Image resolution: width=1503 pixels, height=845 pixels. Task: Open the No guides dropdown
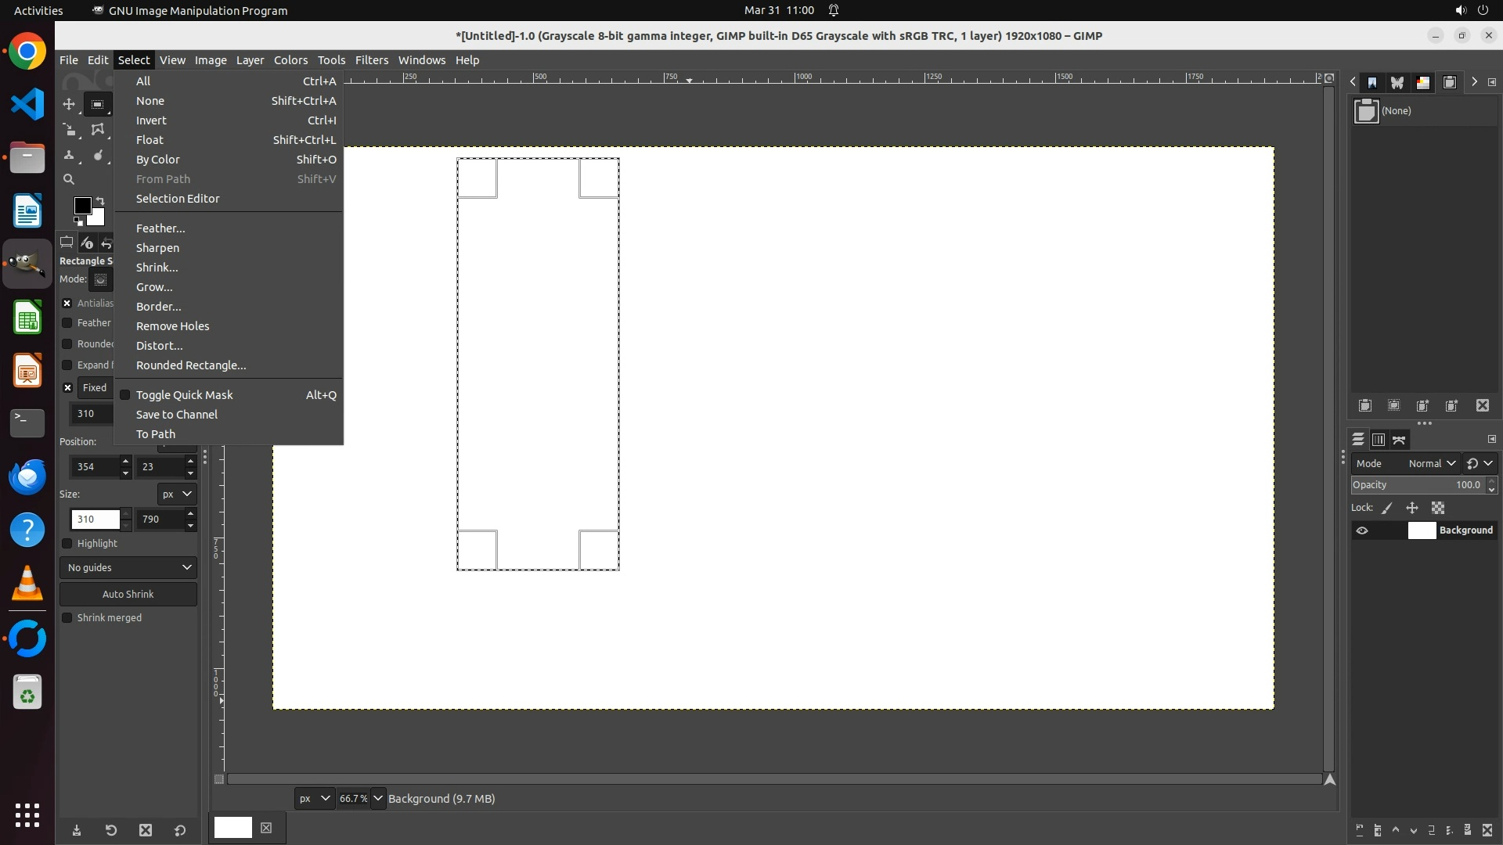(128, 567)
